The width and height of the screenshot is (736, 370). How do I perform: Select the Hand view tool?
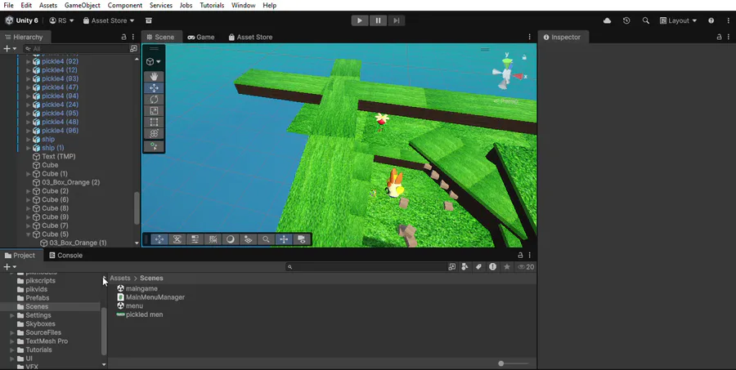pos(154,77)
